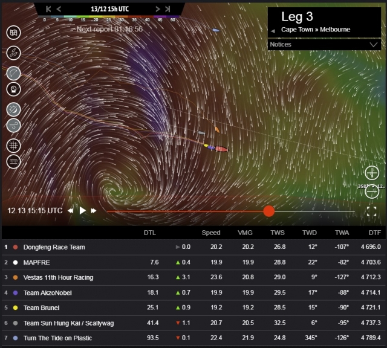Image resolution: width=387 pixels, height=348 pixels.
Task: Sort by DTL column header
Action: click(149, 233)
